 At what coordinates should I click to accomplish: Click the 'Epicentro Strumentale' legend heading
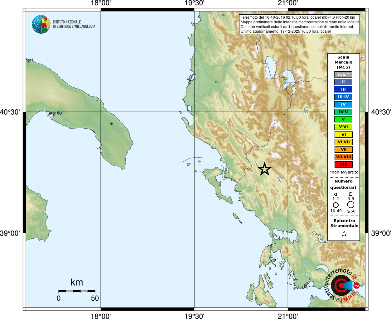coord(344,223)
